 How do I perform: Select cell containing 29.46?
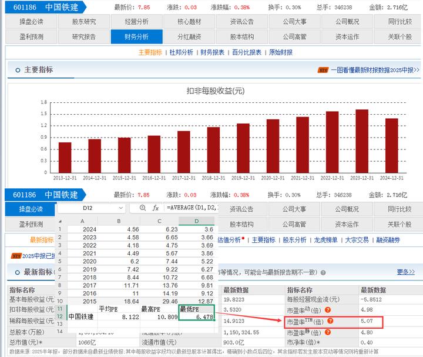pyautogui.click(x=159, y=301)
